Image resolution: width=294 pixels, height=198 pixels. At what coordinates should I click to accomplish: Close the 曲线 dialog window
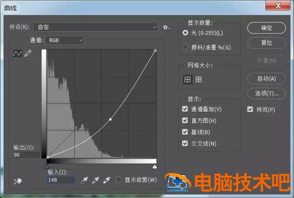(278, 5)
